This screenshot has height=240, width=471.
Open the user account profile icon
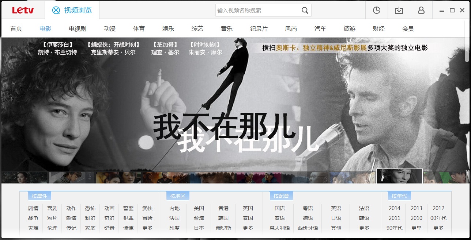(421, 10)
